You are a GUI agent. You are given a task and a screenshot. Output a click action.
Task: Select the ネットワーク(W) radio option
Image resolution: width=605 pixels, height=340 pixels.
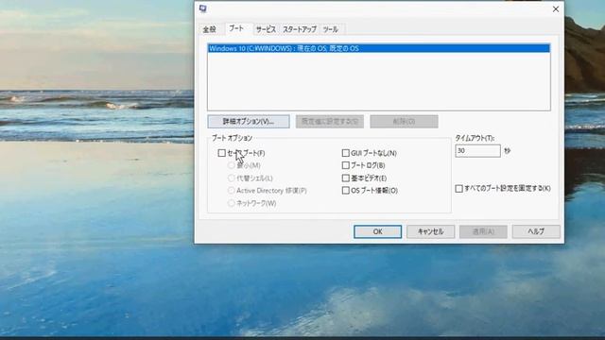231,203
